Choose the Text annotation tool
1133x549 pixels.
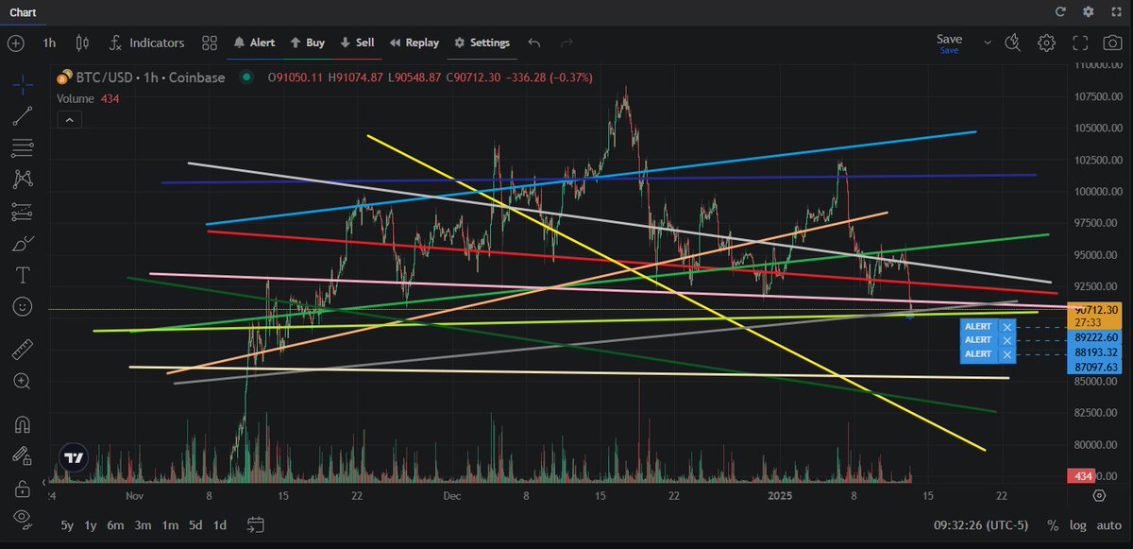(23, 275)
